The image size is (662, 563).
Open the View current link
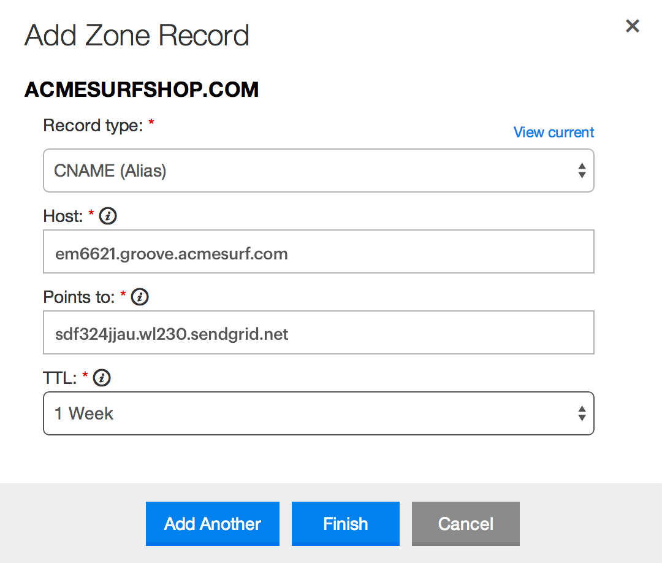pyautogui.click(x=554, y=132)
